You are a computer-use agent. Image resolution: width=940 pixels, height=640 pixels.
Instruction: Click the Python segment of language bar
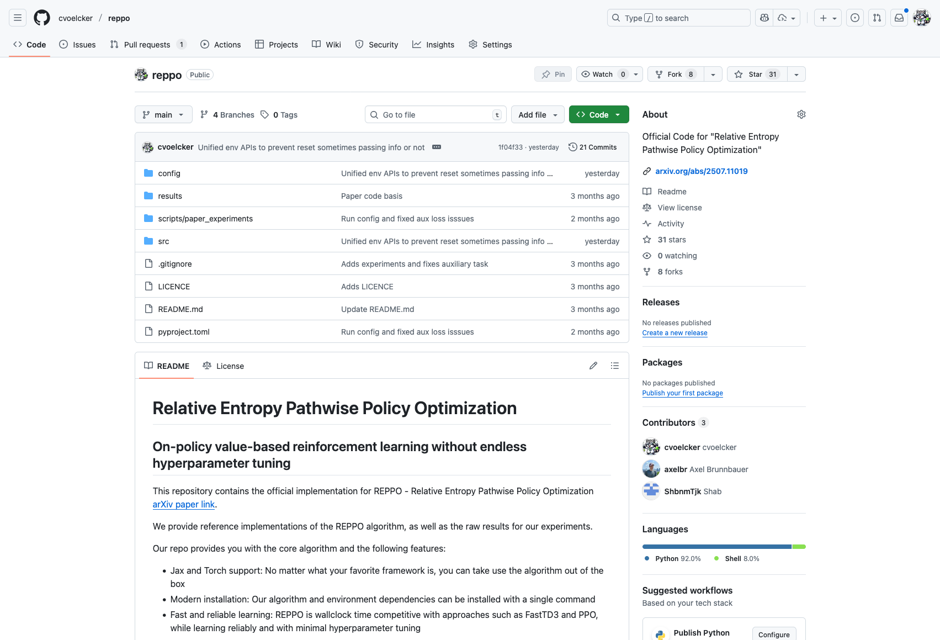pos(716,547)
